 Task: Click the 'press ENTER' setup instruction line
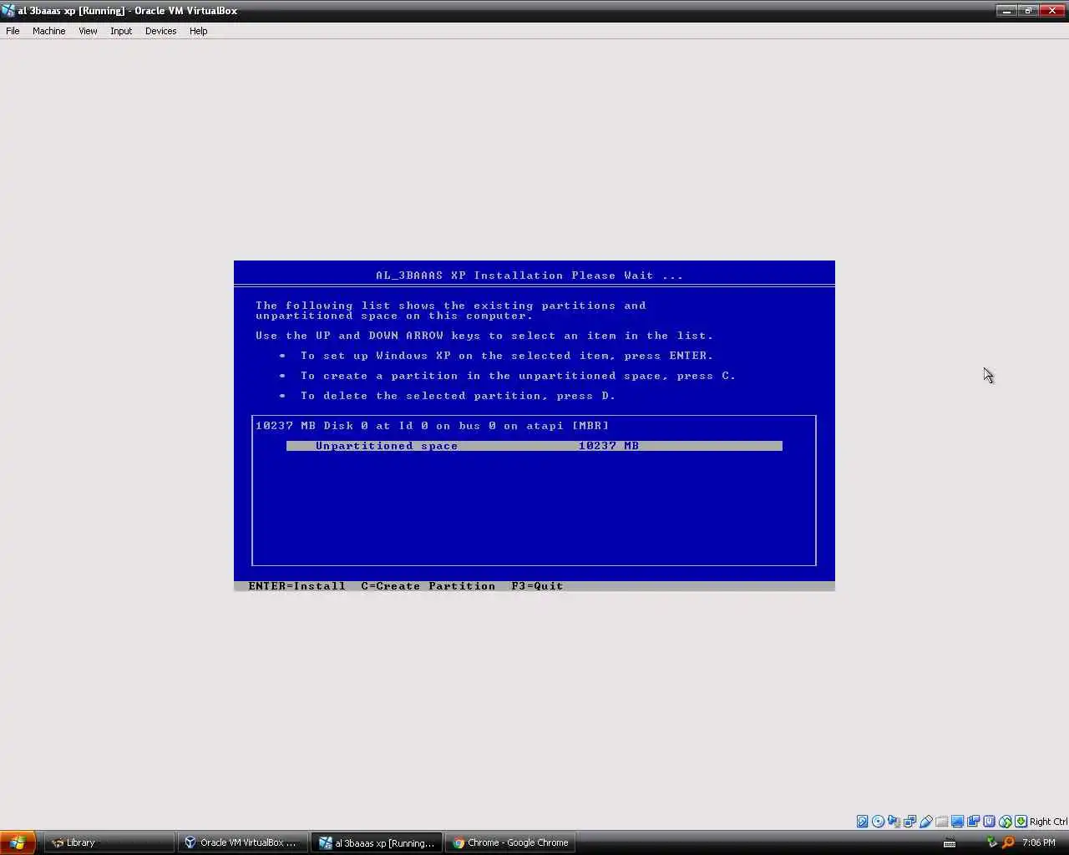(x=506, y=356)
